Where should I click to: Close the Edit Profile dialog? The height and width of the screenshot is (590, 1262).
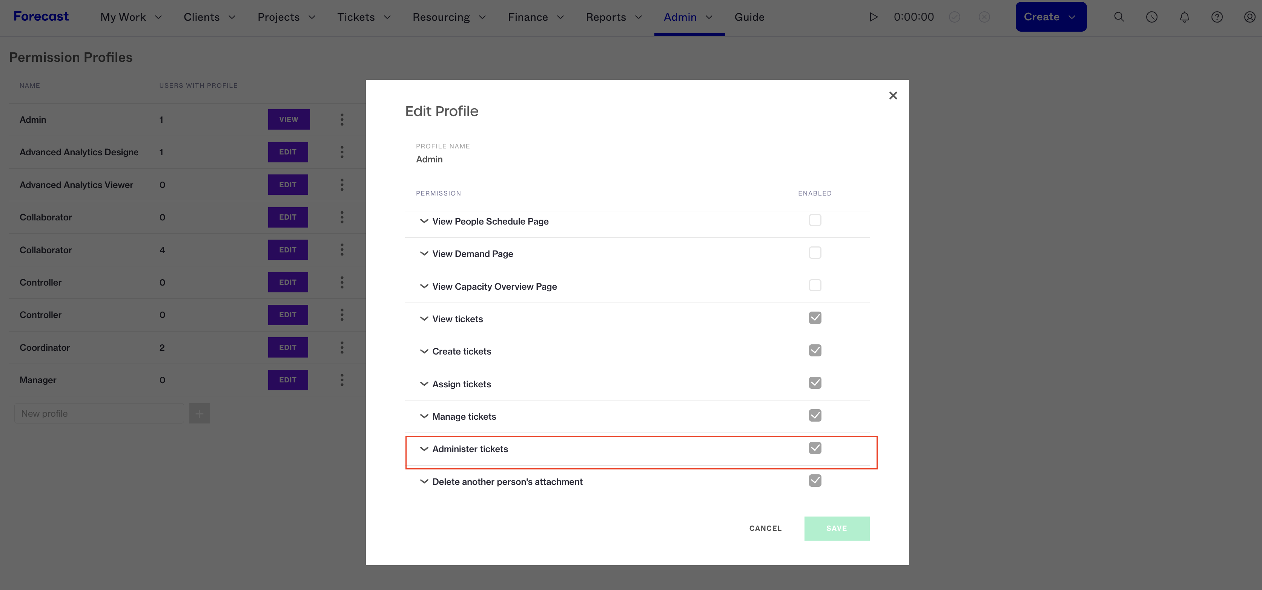893,95
